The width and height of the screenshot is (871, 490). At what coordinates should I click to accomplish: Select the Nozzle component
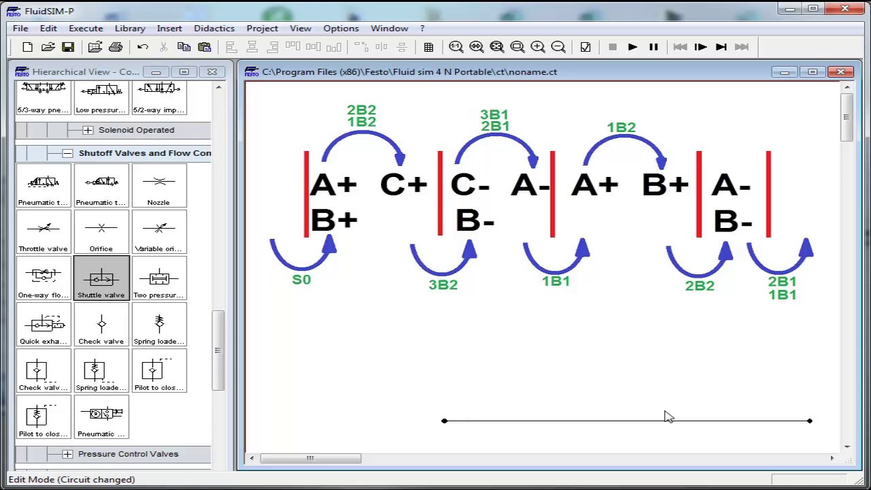159,186
